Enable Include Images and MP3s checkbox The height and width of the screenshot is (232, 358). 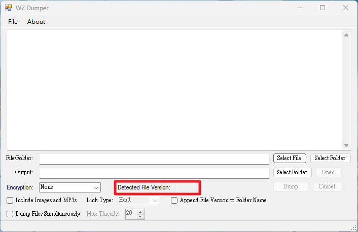10,200
